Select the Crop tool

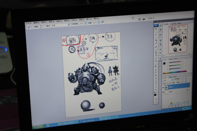(x=156, y=40)
